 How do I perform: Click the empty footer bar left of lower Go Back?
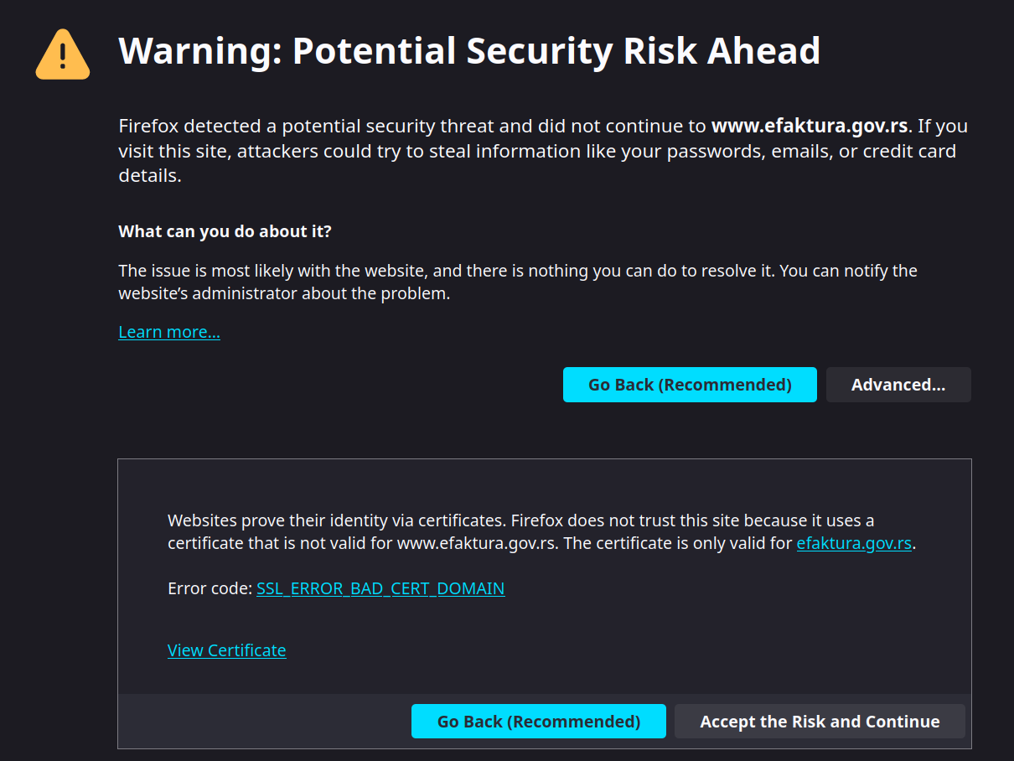pyautogui.click(x=264, y=722)
